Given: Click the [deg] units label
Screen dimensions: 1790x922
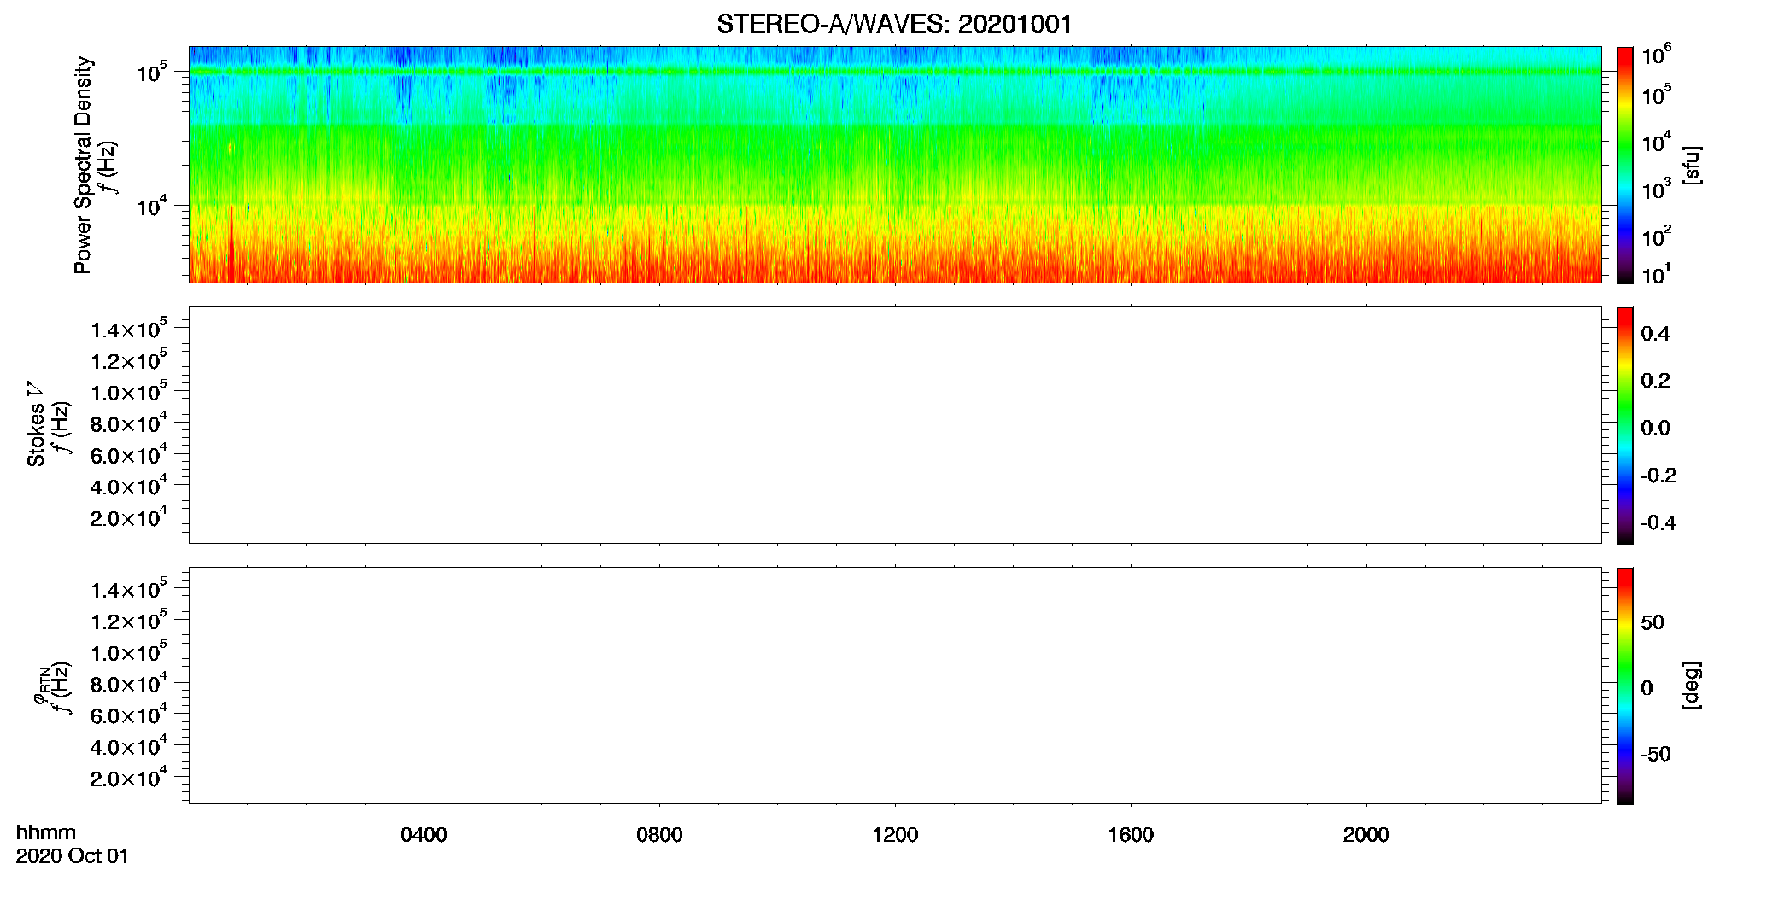Looking at the screenshot, I should point(1692,686).
